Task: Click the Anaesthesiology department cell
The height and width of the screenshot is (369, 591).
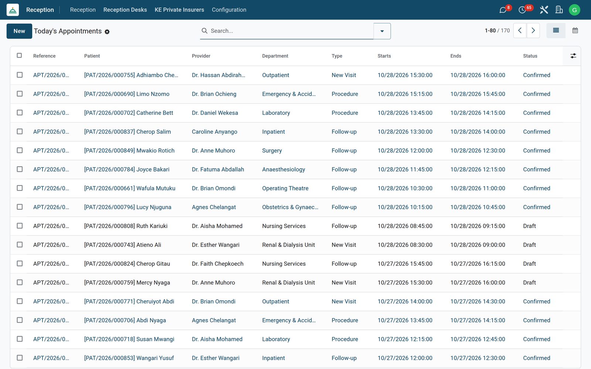Action: click(284, 169)
